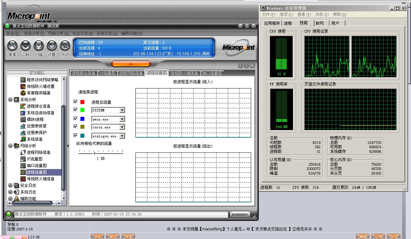Click the Micropoint logo beside the blue panel
The image size is (411, 239).
pos(239,48)
